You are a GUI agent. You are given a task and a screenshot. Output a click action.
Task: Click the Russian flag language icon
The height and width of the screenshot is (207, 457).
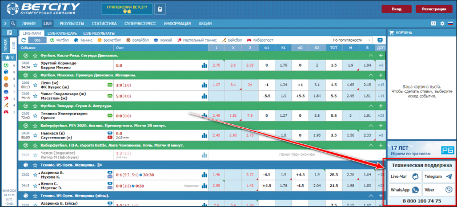point(450,23)
